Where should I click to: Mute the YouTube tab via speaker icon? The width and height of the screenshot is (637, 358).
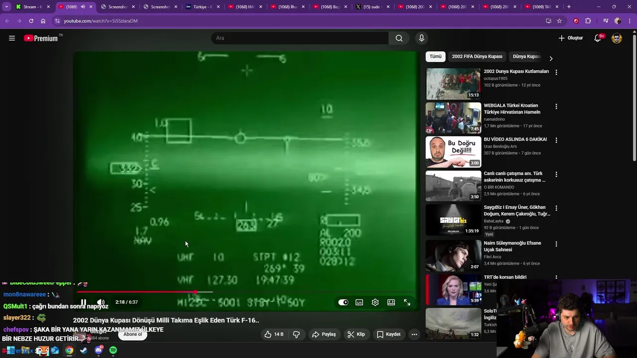83,7
